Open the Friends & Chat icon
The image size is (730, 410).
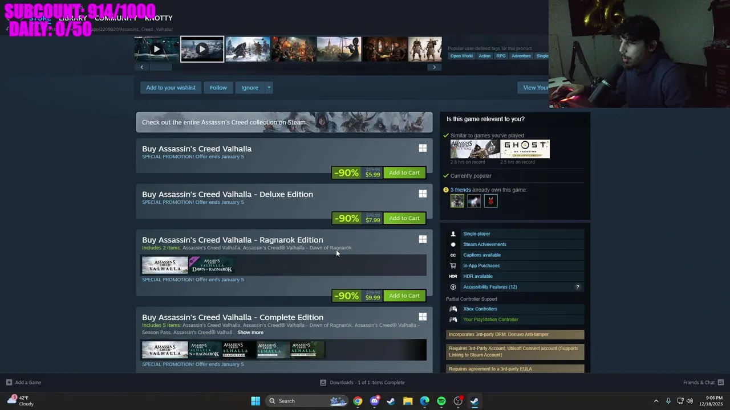(x=721, y=382)
